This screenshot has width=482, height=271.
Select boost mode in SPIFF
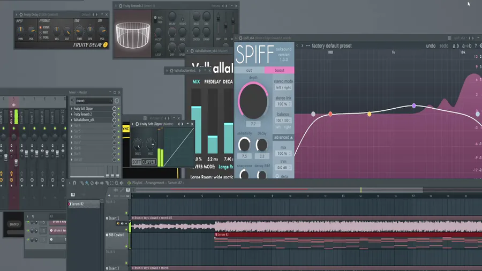coord(279,70)
